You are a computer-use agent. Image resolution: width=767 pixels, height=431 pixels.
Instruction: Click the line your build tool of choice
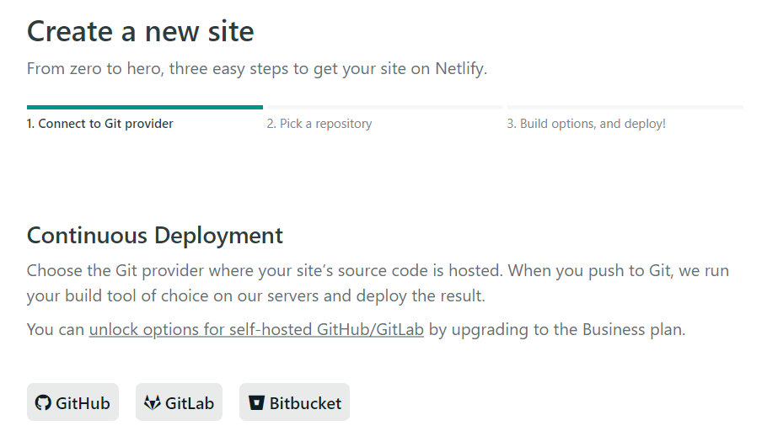click(x=256, y=296)
